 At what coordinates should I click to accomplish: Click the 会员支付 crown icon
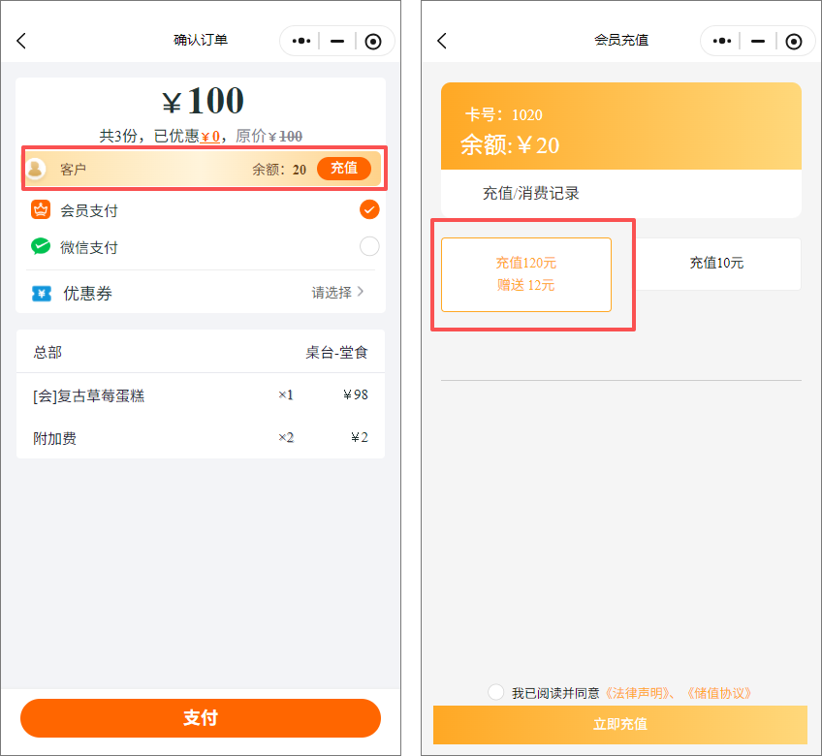tap(41, 210)
